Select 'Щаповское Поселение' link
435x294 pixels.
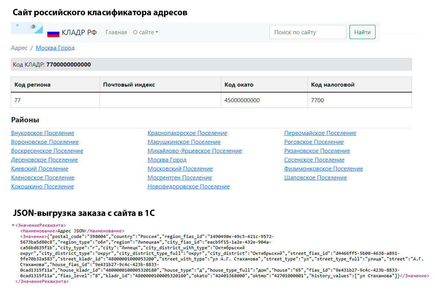click(315, 178)
